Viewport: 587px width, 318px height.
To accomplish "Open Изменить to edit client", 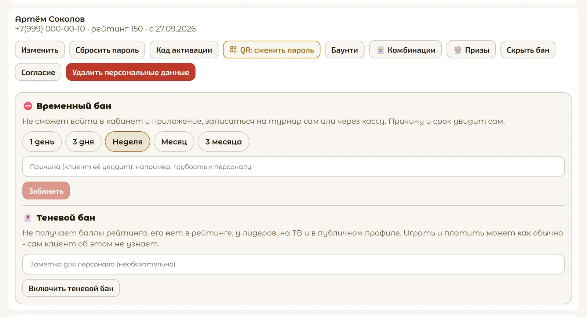I will click(x=40, y=50).
